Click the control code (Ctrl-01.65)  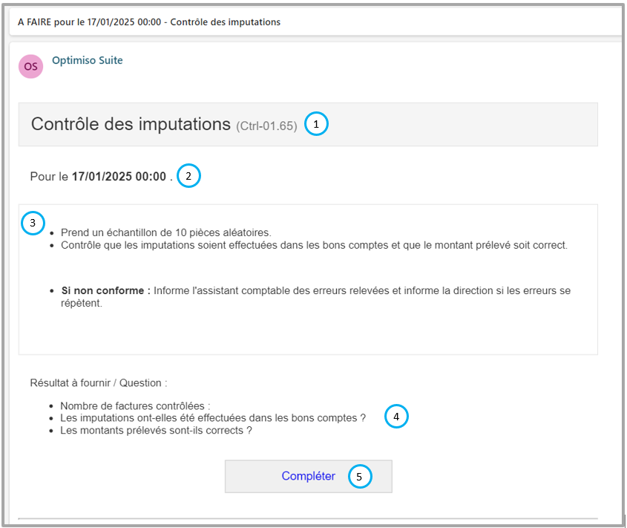pyautogui.click(x=266, y=126)
